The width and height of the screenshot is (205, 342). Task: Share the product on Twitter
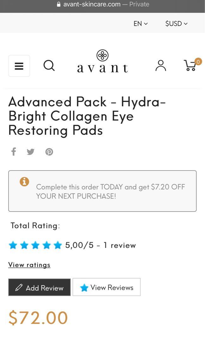30,152
